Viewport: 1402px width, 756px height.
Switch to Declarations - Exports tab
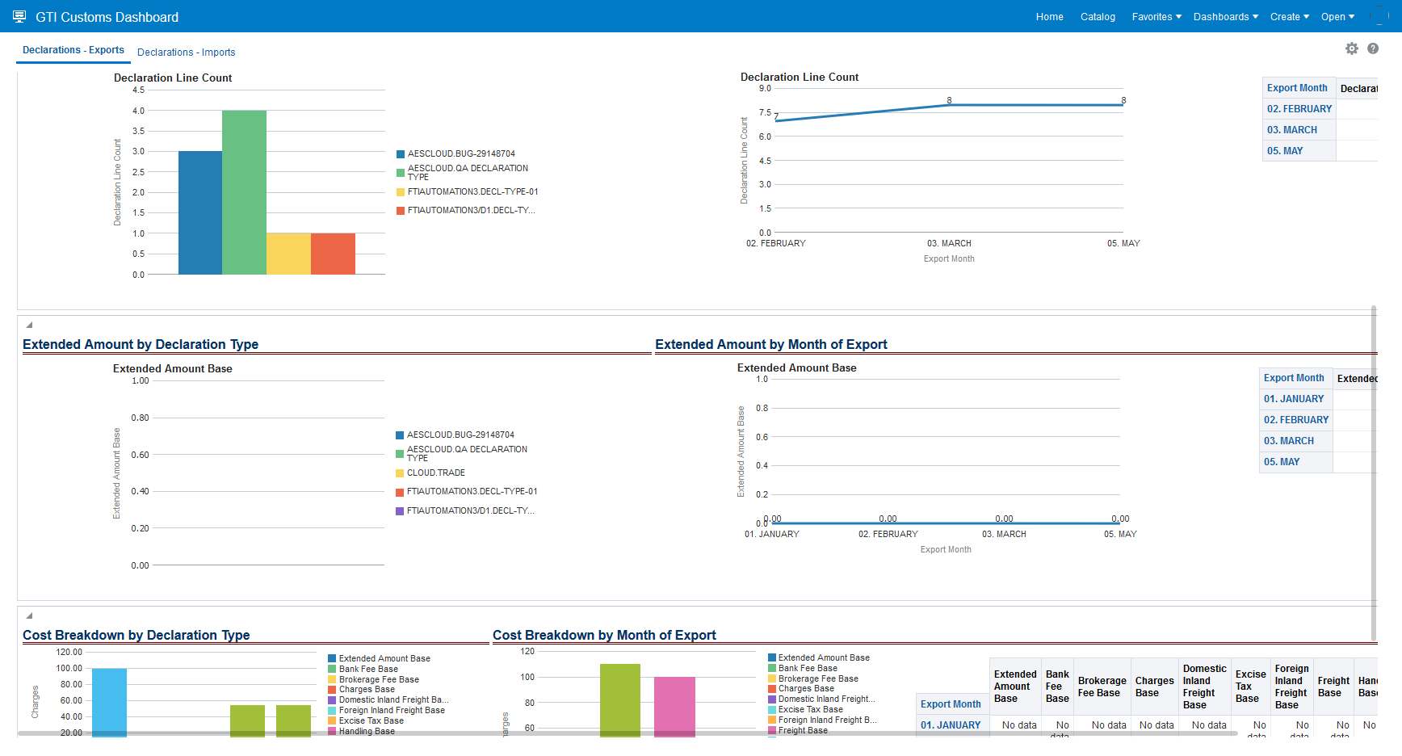click(x=73, y=50)
